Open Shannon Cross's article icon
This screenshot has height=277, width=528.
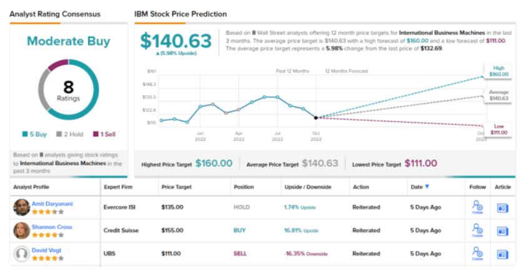pyautogui.click(x=503, y=231)
